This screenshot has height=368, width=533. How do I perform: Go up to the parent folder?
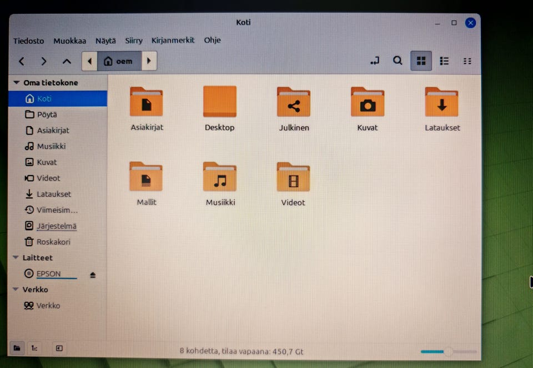(67, 61)
